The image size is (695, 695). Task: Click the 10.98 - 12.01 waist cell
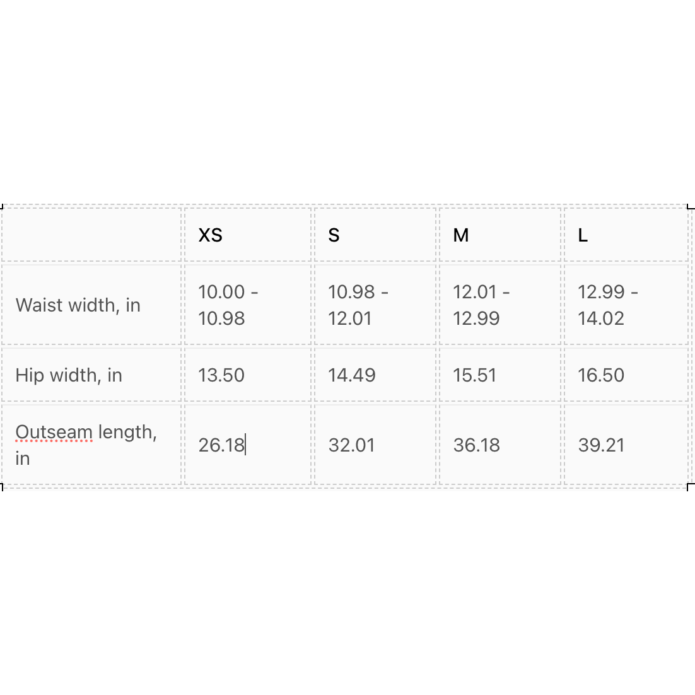tap(358, 305)
